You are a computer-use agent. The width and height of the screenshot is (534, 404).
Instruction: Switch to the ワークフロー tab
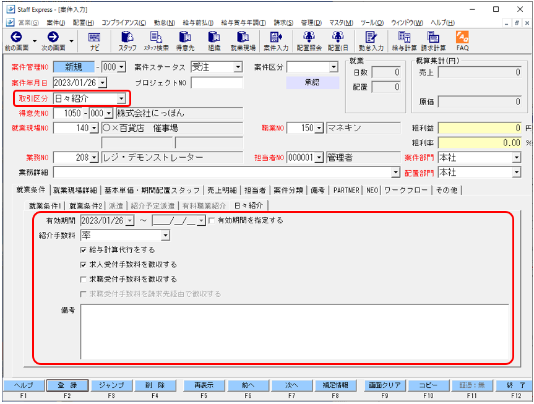pos(406,190)
